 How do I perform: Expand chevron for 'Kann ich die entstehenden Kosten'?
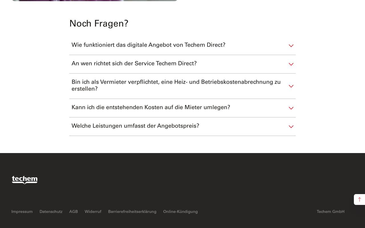(291, 108)
